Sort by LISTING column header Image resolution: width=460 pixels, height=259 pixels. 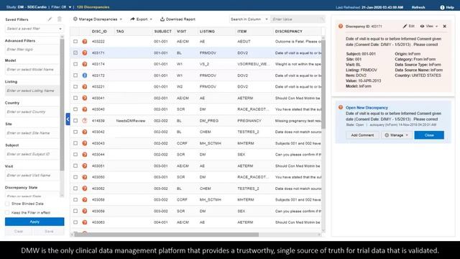(207, 32)
